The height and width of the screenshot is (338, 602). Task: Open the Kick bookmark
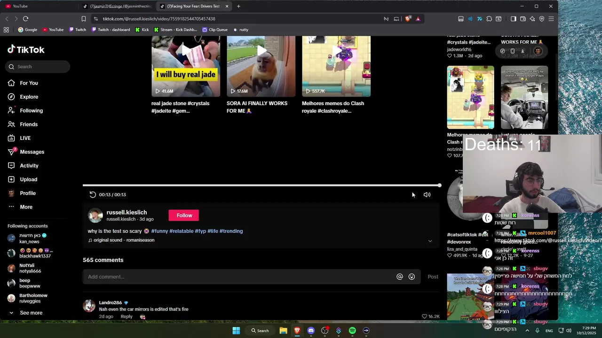(142, 30)
